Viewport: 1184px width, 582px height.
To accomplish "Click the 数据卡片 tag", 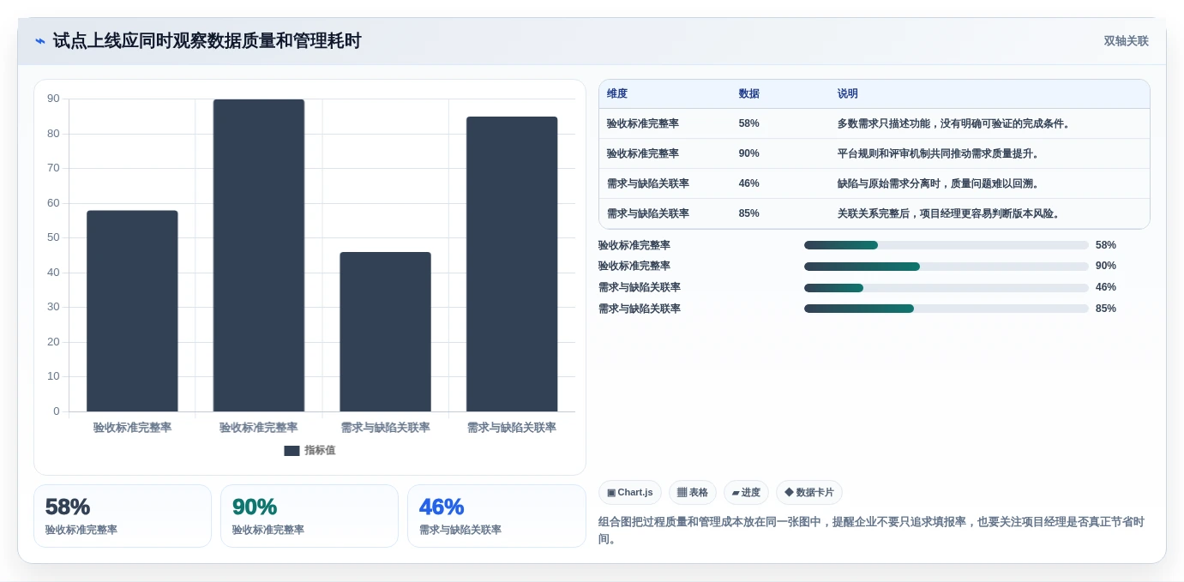I will [x=809, y=492].
